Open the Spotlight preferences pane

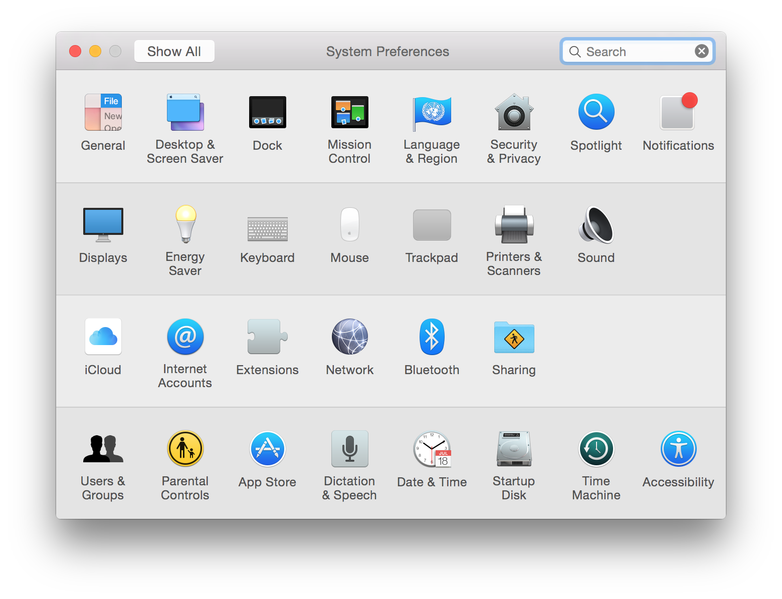click(596, 111)
